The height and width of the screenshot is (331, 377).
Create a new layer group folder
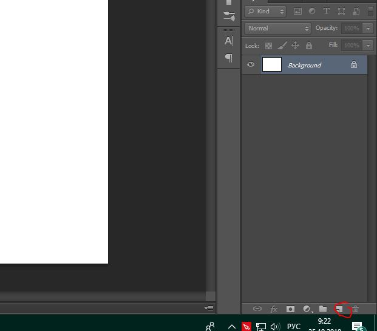(x=323, y=309)
